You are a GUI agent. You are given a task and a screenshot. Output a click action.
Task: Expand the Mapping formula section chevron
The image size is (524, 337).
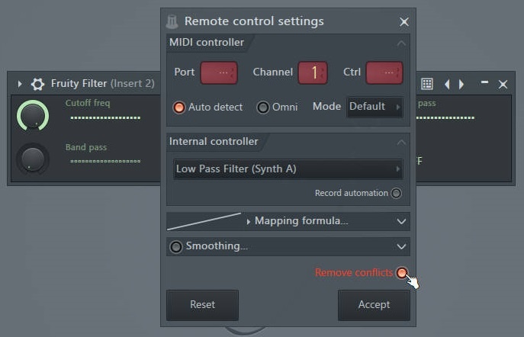[401, 221]
